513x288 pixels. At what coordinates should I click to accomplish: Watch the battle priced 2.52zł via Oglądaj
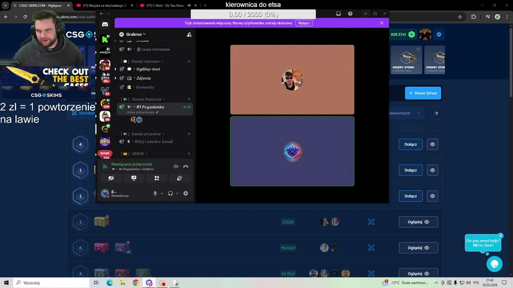point(418,222)
